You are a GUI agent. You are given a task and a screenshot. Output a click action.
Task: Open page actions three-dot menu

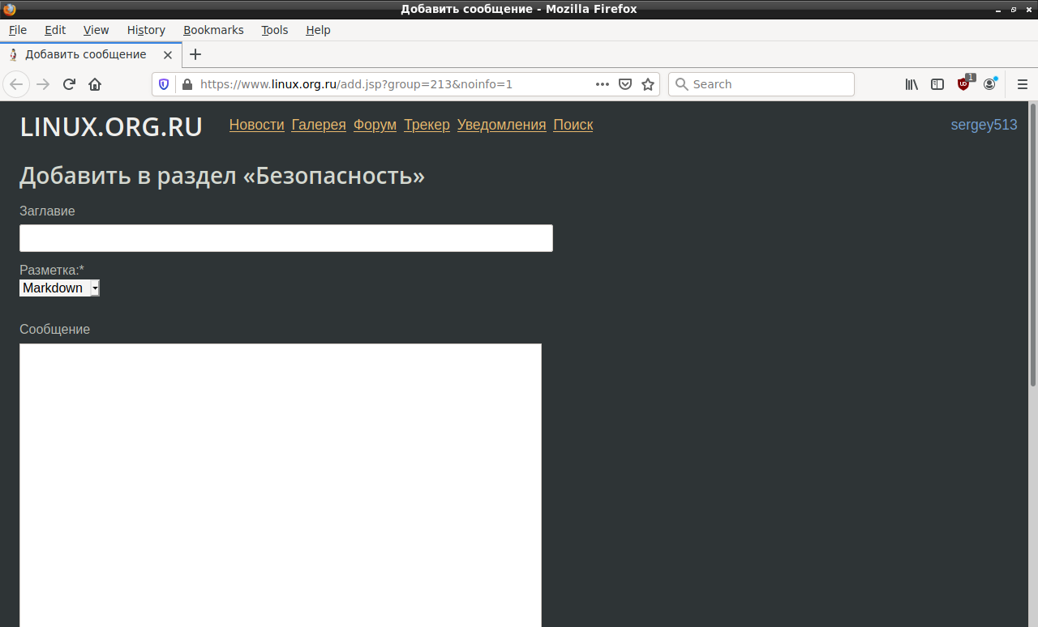[603, 84]
